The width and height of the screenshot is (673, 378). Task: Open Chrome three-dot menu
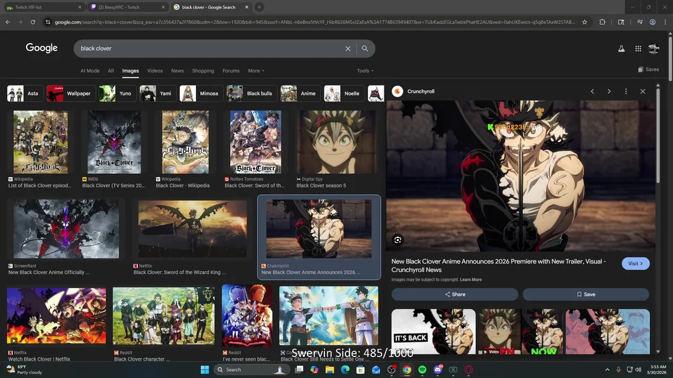pyautogui.click(x=665, y=22)
